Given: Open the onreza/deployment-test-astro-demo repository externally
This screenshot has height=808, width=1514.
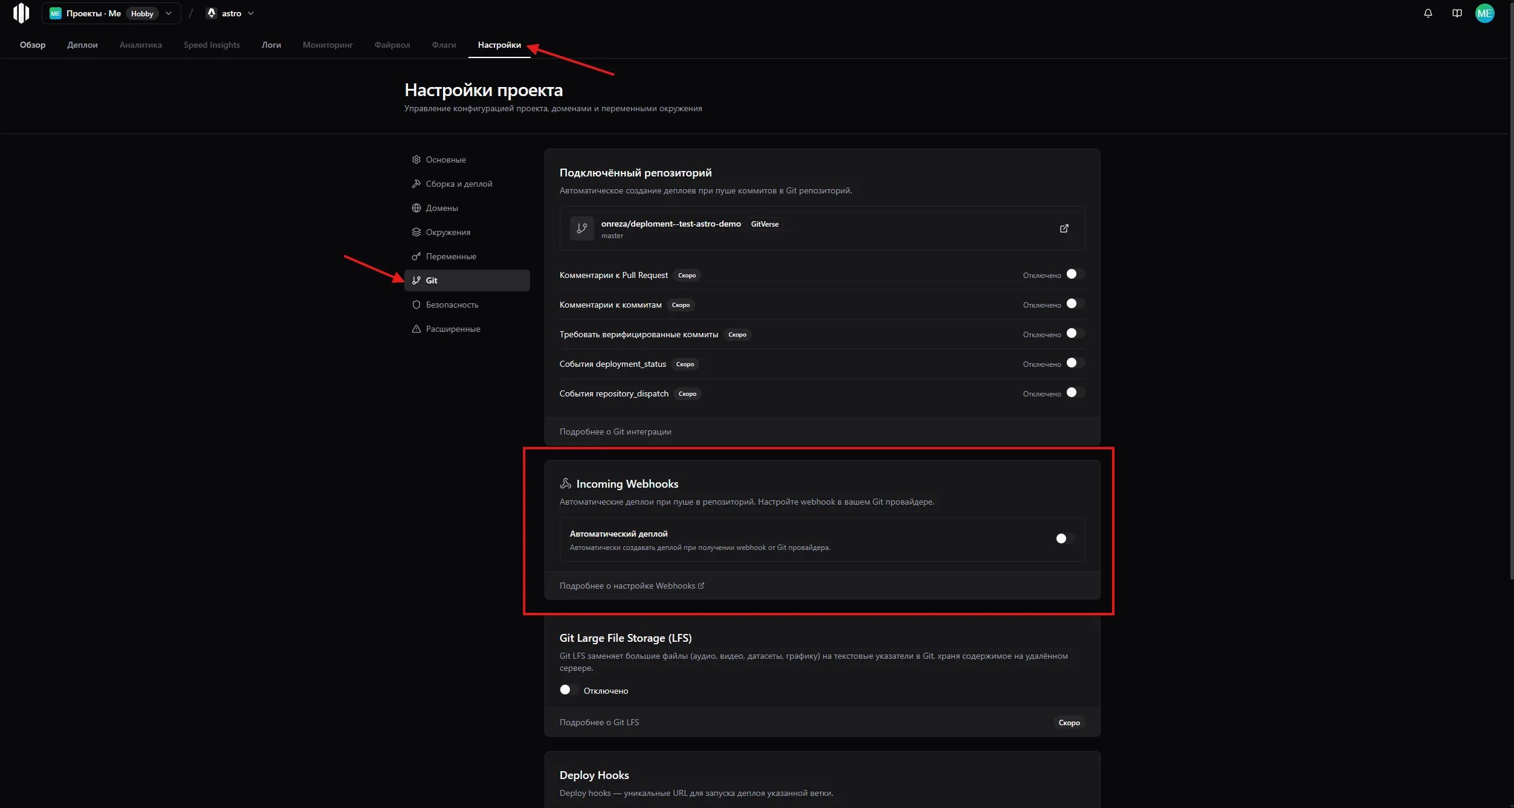Looking at the screenshot, I should (x=1064, y=228).
